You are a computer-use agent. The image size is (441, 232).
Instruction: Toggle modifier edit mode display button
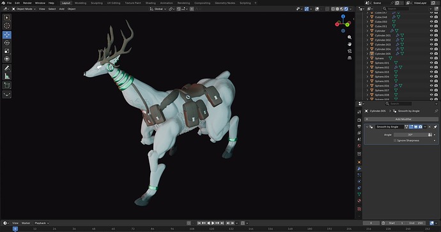[x=411, y=127]
